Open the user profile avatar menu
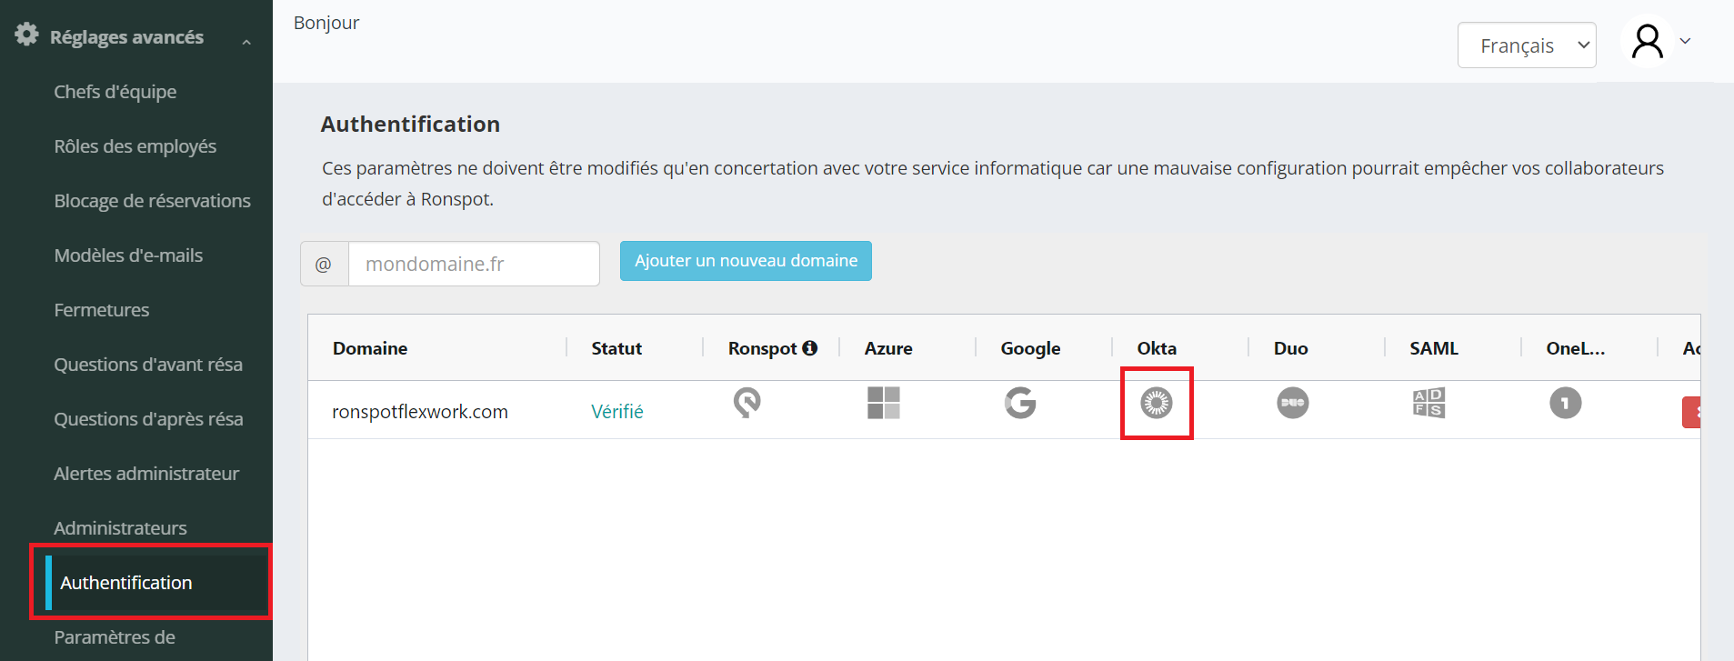Image resolution: width=1734 pixels, height=661 pixels. (x=1647, y=42)
